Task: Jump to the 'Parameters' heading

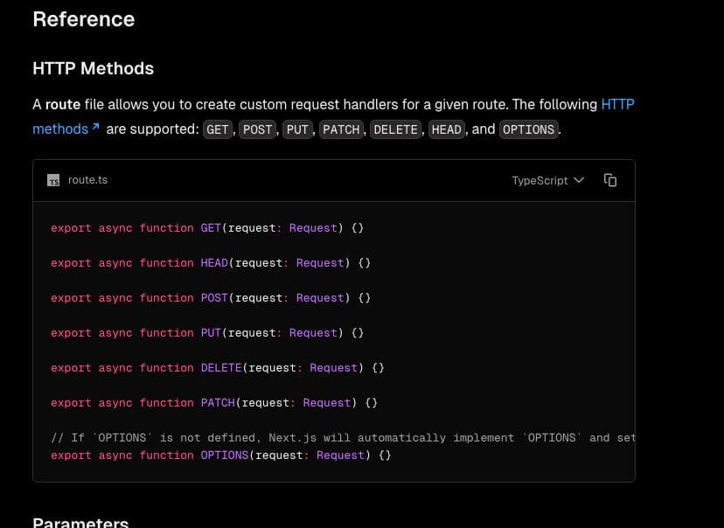Action: click(x=80, y=523)
